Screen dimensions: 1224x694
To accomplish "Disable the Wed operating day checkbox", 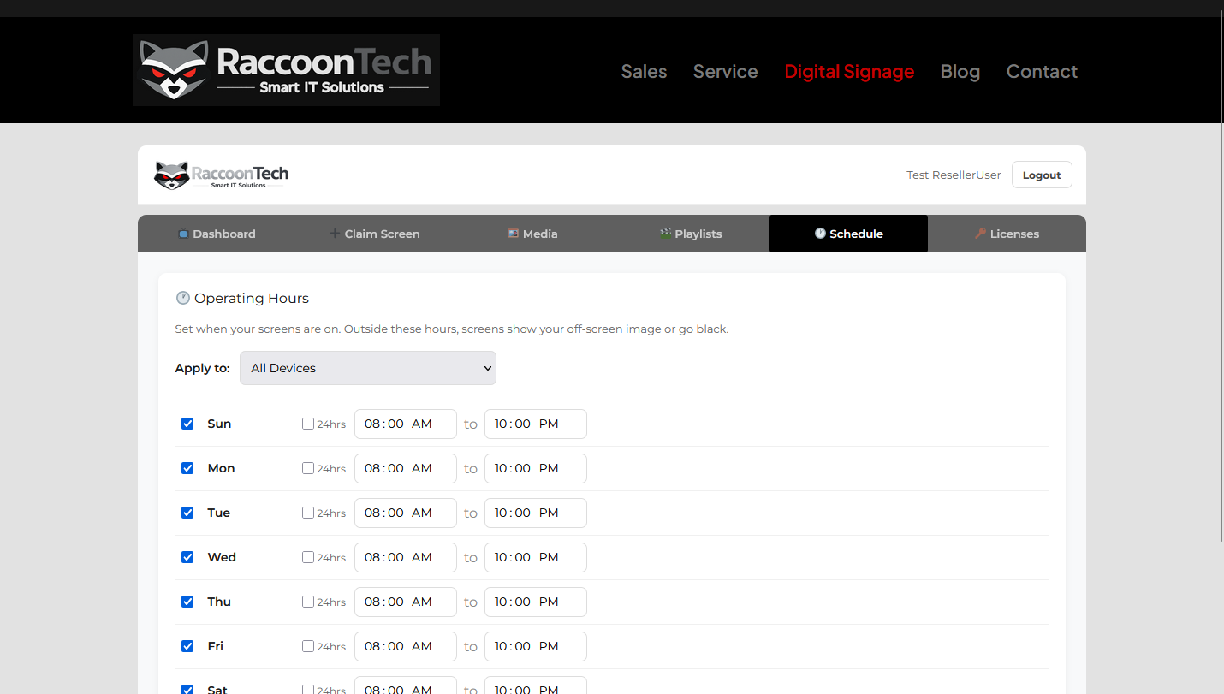I will 187,557.
